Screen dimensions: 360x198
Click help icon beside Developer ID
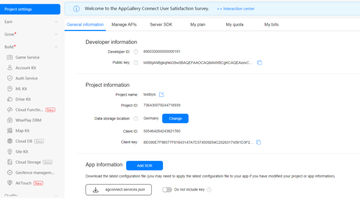click(x=136, y=52)
